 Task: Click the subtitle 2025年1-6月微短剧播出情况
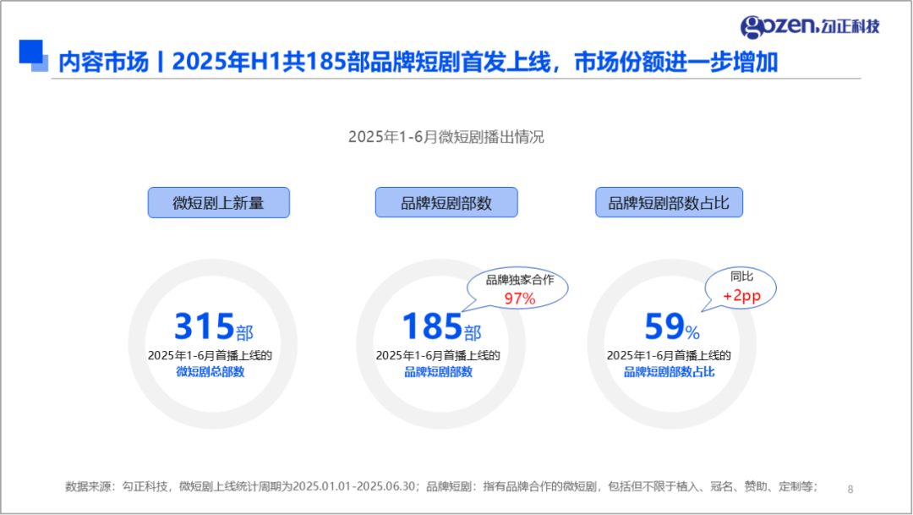pos(446,136)
